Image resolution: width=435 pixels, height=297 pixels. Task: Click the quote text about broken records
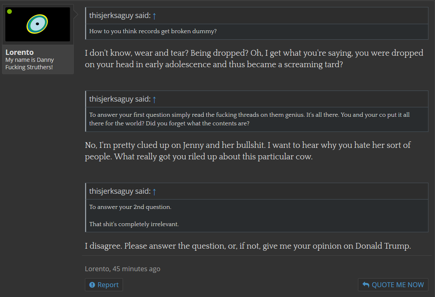point(153,31)
